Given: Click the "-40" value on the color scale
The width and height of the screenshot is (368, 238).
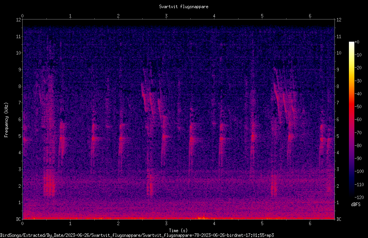Looking at the screenshot, I should click(358, 94).
